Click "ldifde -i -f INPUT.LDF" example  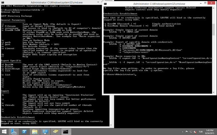coord(124,32)
